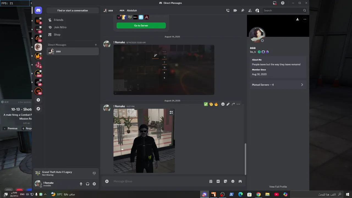
Task: Deafen with the headphones icon
Action: click(x=87, y=184)
